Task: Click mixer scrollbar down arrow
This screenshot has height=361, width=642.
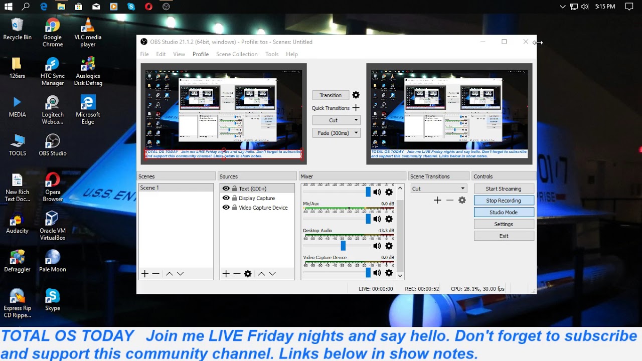Action: [x=400, y=276]
